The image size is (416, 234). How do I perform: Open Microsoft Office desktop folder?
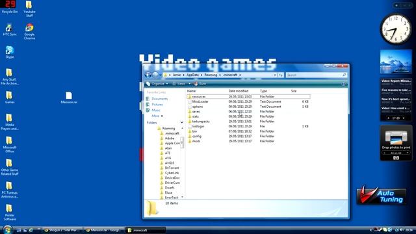pos(10,144)
